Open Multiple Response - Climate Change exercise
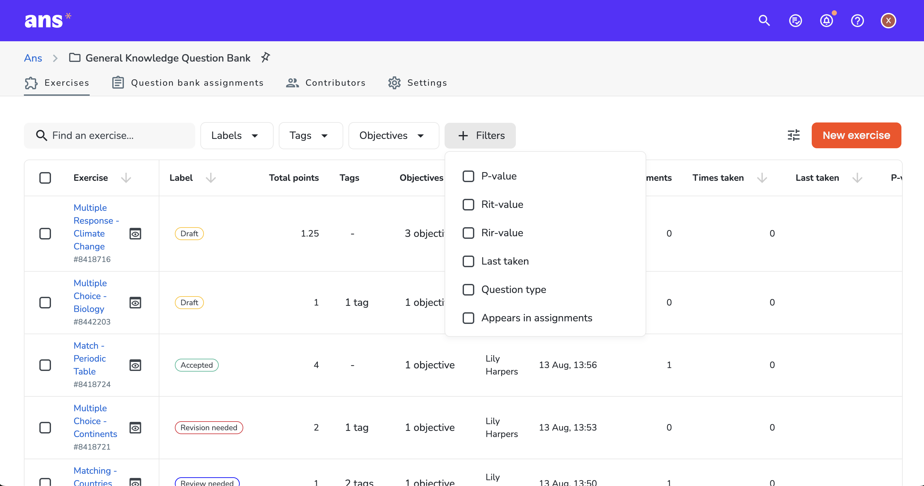 click(x=96, y=227)
